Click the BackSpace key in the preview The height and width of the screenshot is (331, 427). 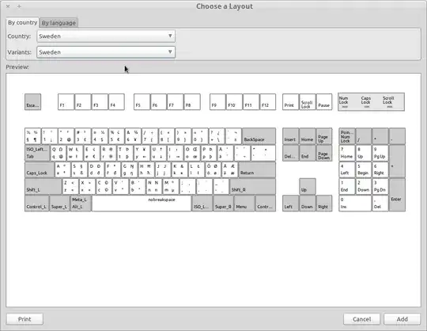(259, 136)
